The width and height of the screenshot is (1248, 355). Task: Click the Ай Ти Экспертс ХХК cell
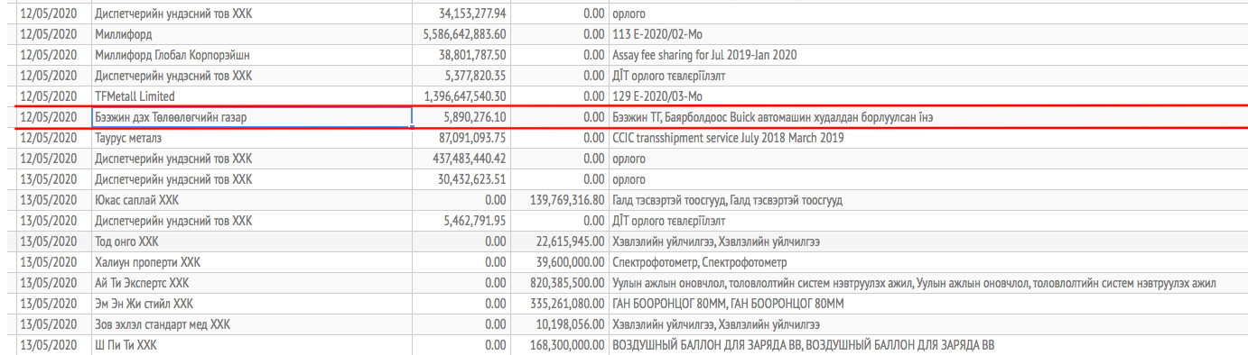(x=251, y=283)
